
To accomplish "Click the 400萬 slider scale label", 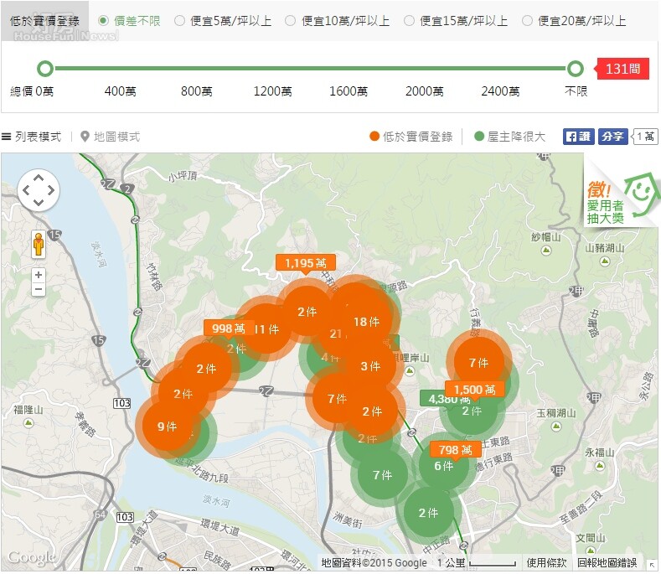I will point(120,91).
